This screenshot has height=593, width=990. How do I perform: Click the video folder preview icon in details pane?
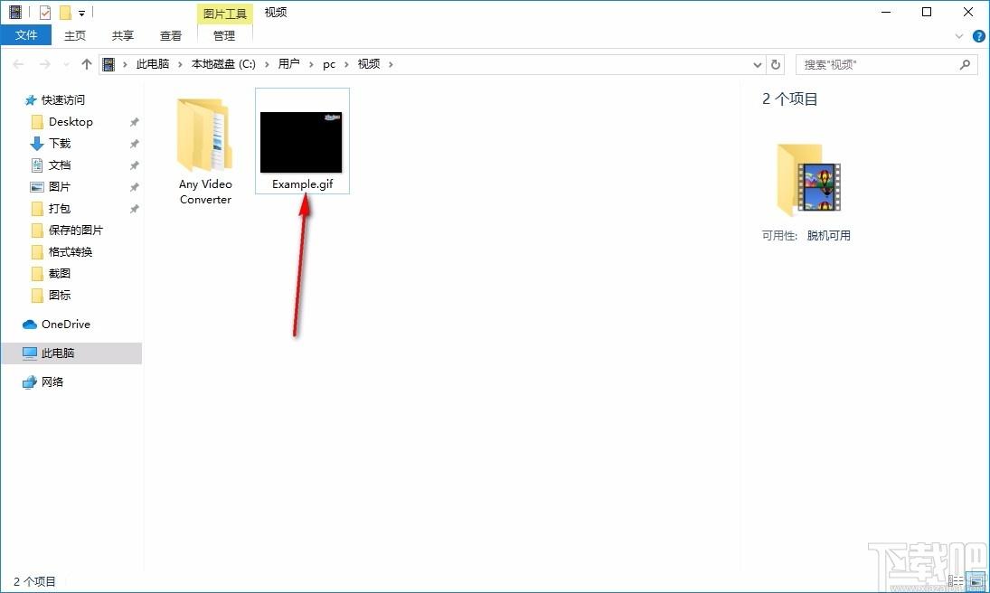point(809,181)
